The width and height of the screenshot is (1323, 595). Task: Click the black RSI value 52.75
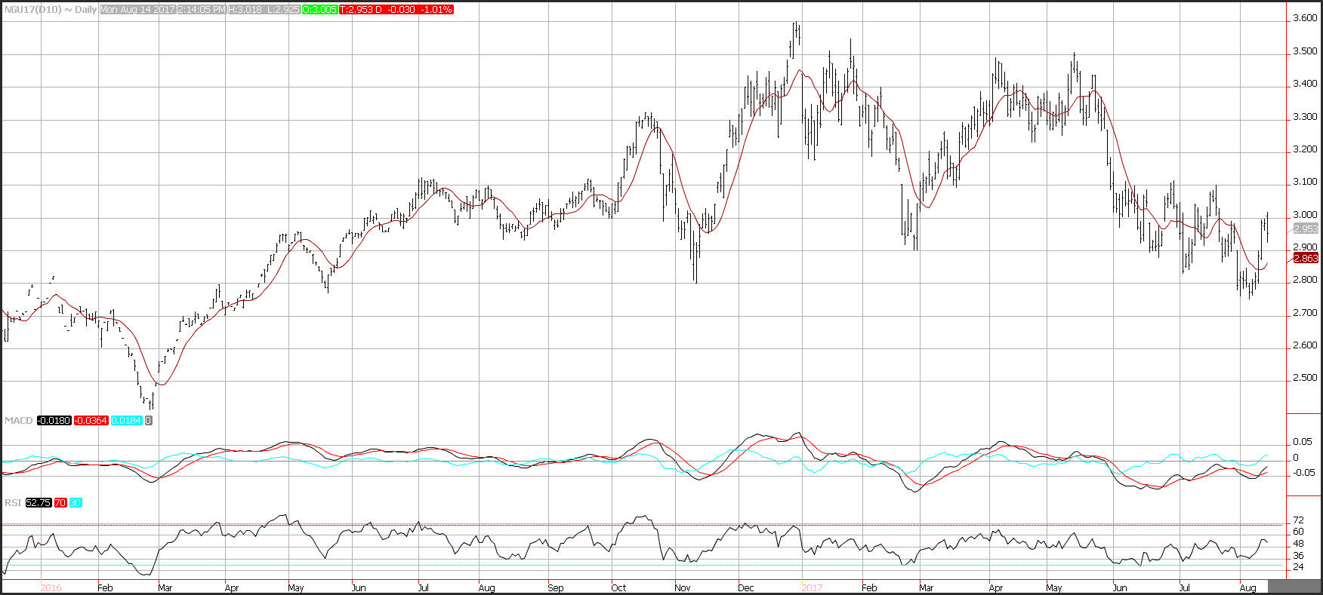click(39, 502)
